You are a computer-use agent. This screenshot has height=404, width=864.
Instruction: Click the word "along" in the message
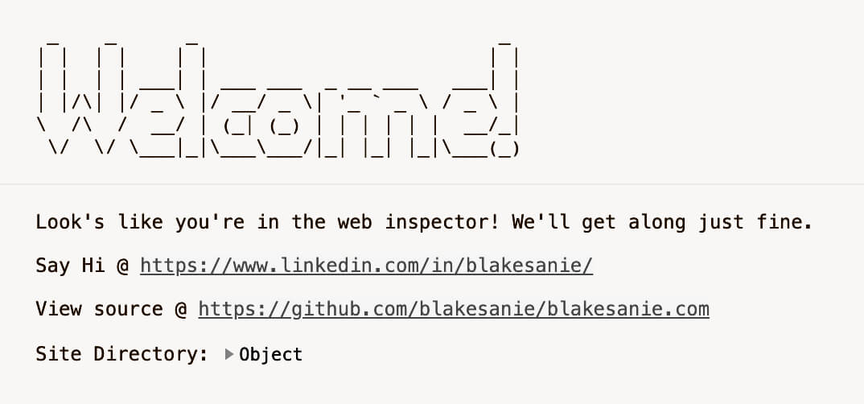point(650,222)
